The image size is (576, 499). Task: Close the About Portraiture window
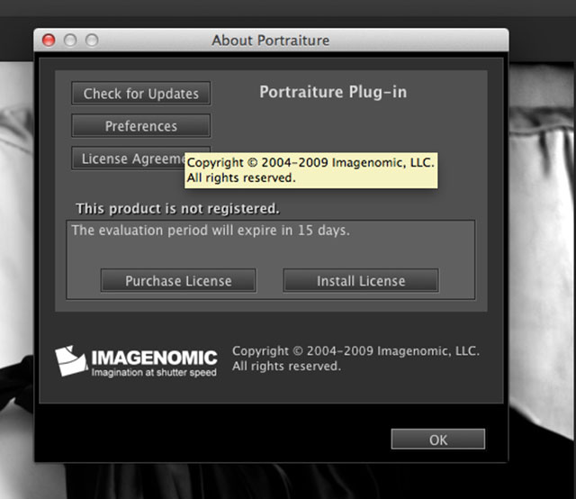49,40
